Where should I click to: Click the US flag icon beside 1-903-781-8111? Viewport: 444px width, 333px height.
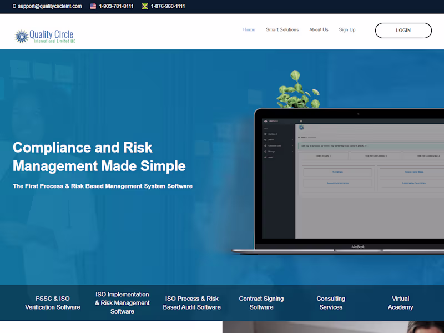click(94, 7)
